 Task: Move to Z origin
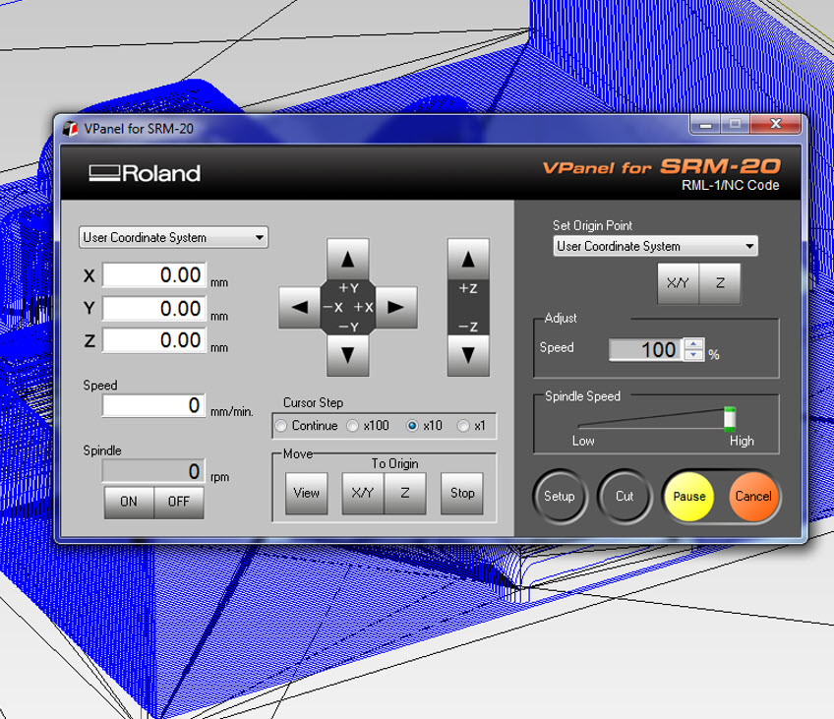tap(405, 493)
